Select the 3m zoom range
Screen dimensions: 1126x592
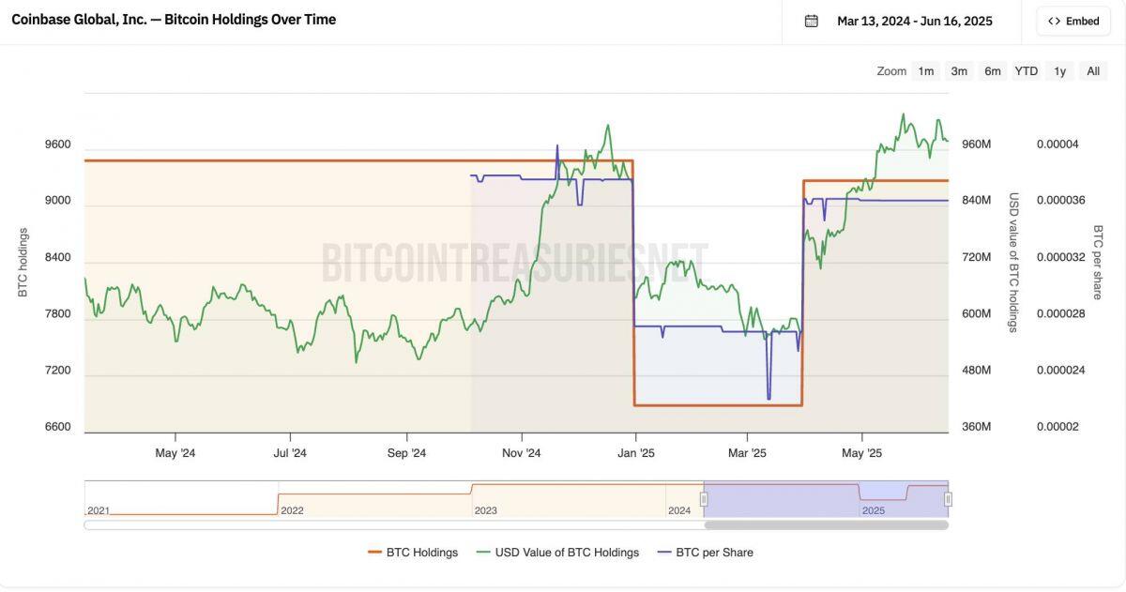pos(959,71)
